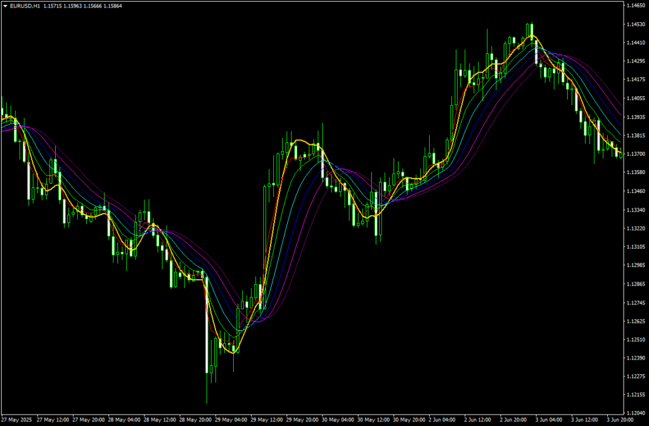The image size is (649, 426).
Task: Click the 29 May 04:00 time label
Action: click(232, 419)
